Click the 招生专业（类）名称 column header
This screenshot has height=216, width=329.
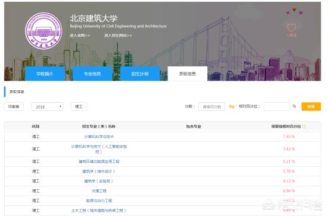pos(99,126)
